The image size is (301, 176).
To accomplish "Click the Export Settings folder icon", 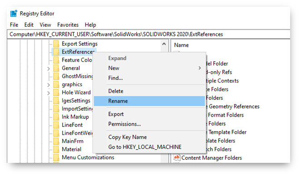I will click(56, 44).
